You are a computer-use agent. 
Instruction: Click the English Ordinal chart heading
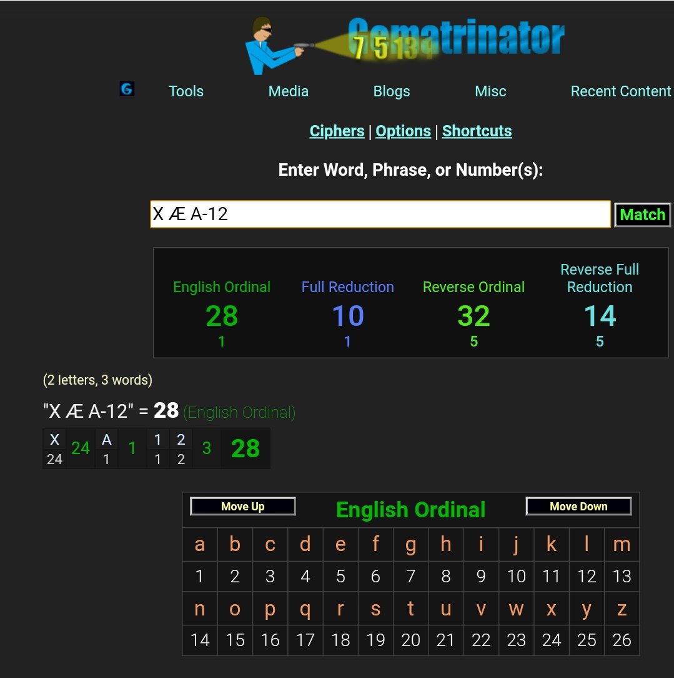click(410, 510)
